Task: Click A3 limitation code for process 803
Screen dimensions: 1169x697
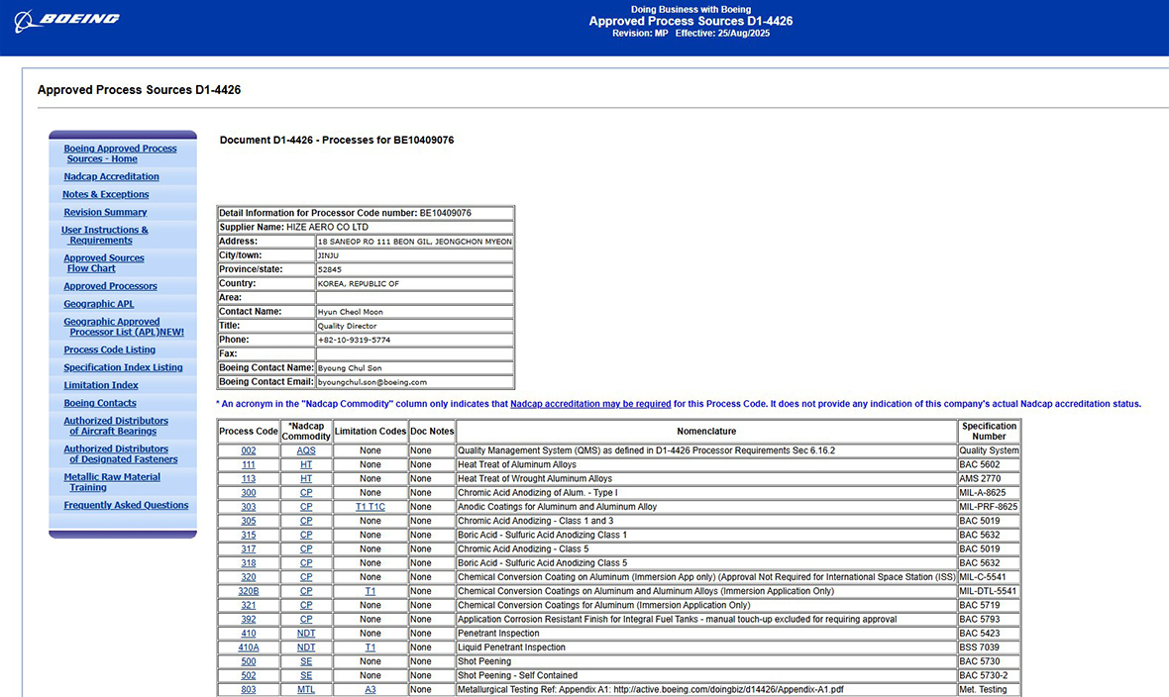Action: (x=370, y=690)
